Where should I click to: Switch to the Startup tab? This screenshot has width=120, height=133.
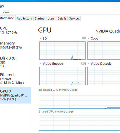(x=39, y=18)
